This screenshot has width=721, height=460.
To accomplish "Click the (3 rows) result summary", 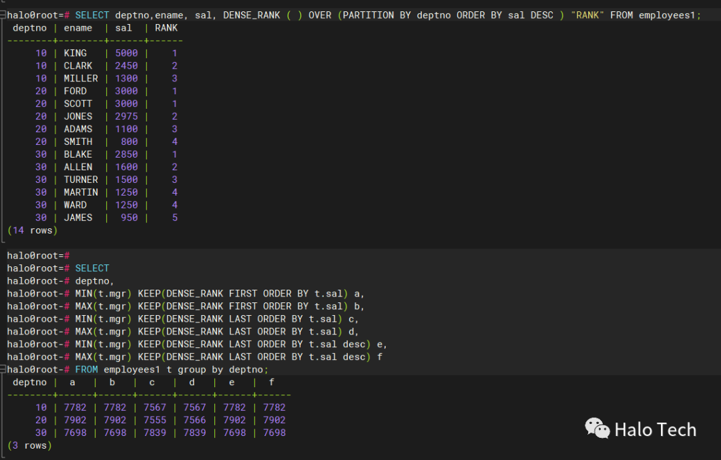I will tap(29, 446).
